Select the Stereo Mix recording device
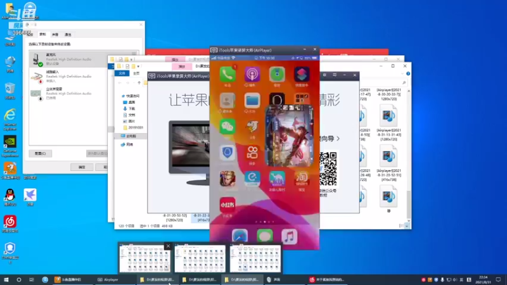The width and height of the screenshot is (507, 285). pyautogui.click(x=68, y=93)
